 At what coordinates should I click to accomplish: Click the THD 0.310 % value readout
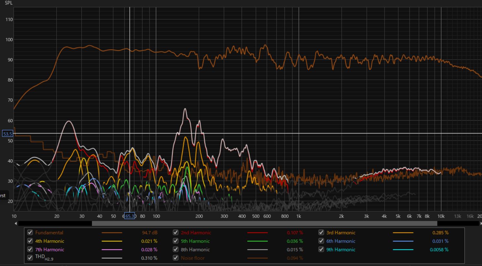click(149, 258)
